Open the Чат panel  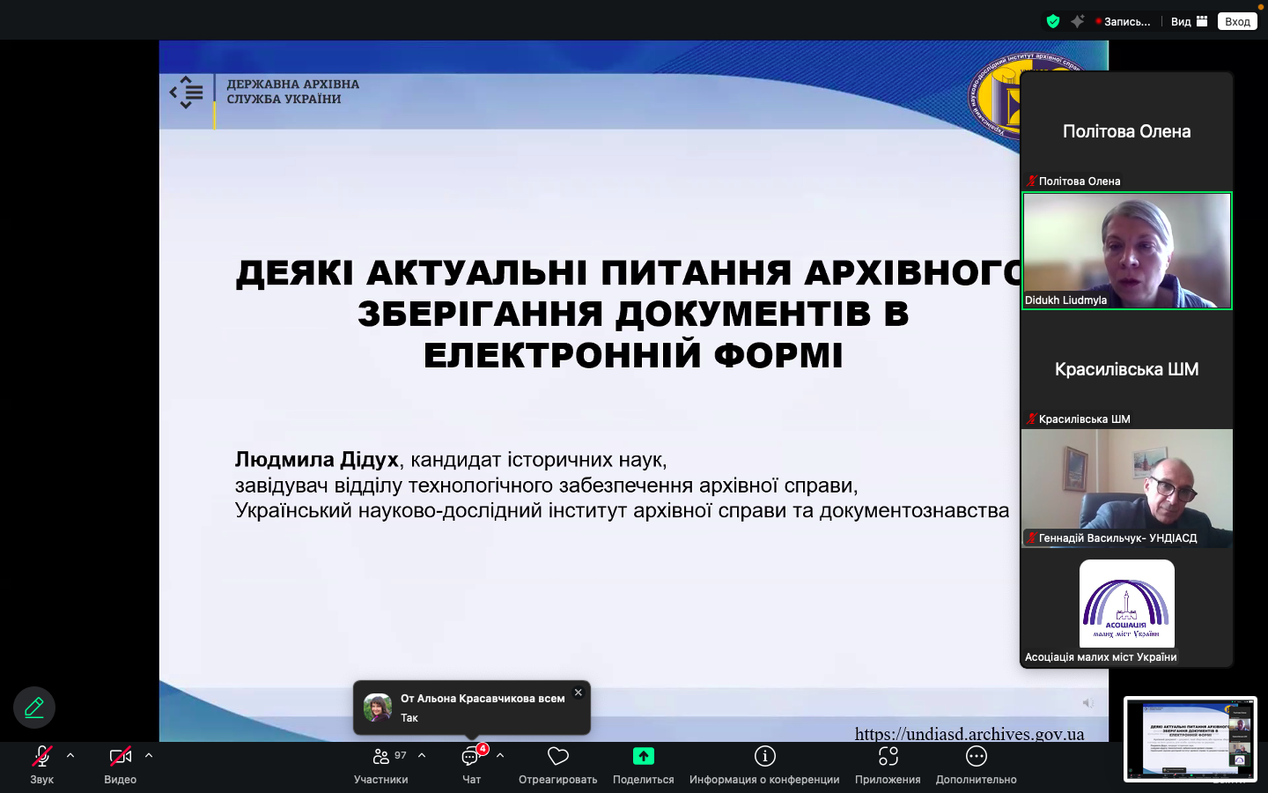click(471, 758)
